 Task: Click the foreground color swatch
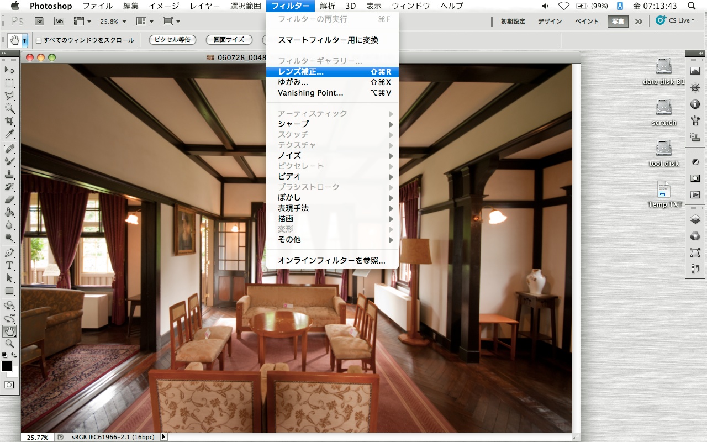tap(8, 366)
